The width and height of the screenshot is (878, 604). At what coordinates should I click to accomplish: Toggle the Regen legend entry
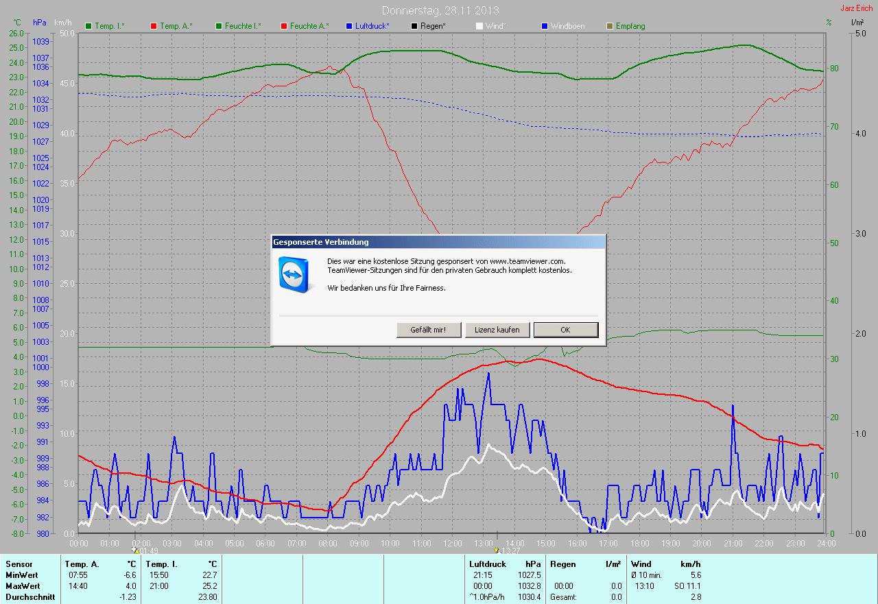414,26
